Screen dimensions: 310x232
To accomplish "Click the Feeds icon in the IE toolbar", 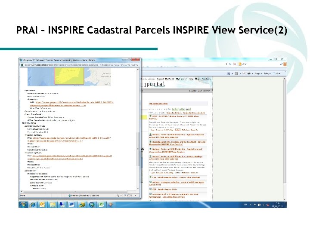I will click(236, 73).
